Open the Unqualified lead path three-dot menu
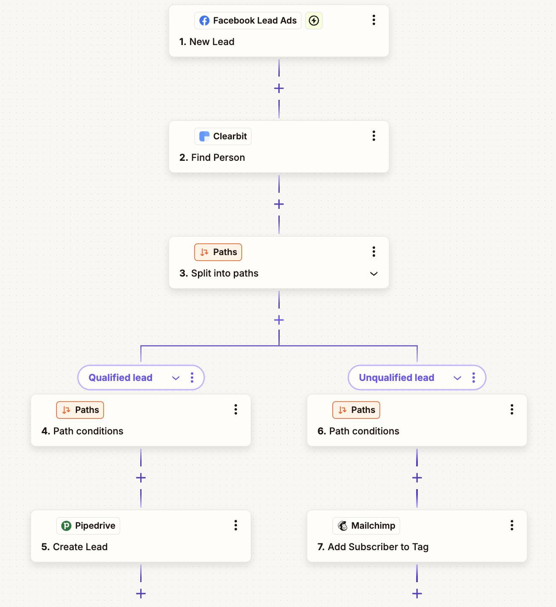556x607 pixels. click(474, 378)
